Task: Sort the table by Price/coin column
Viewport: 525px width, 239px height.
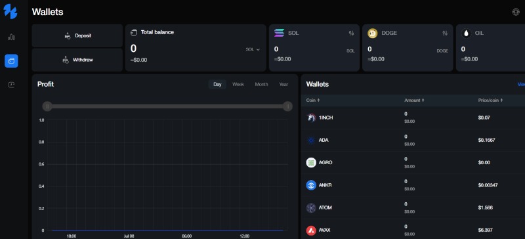Action: (x=490, y=100)
